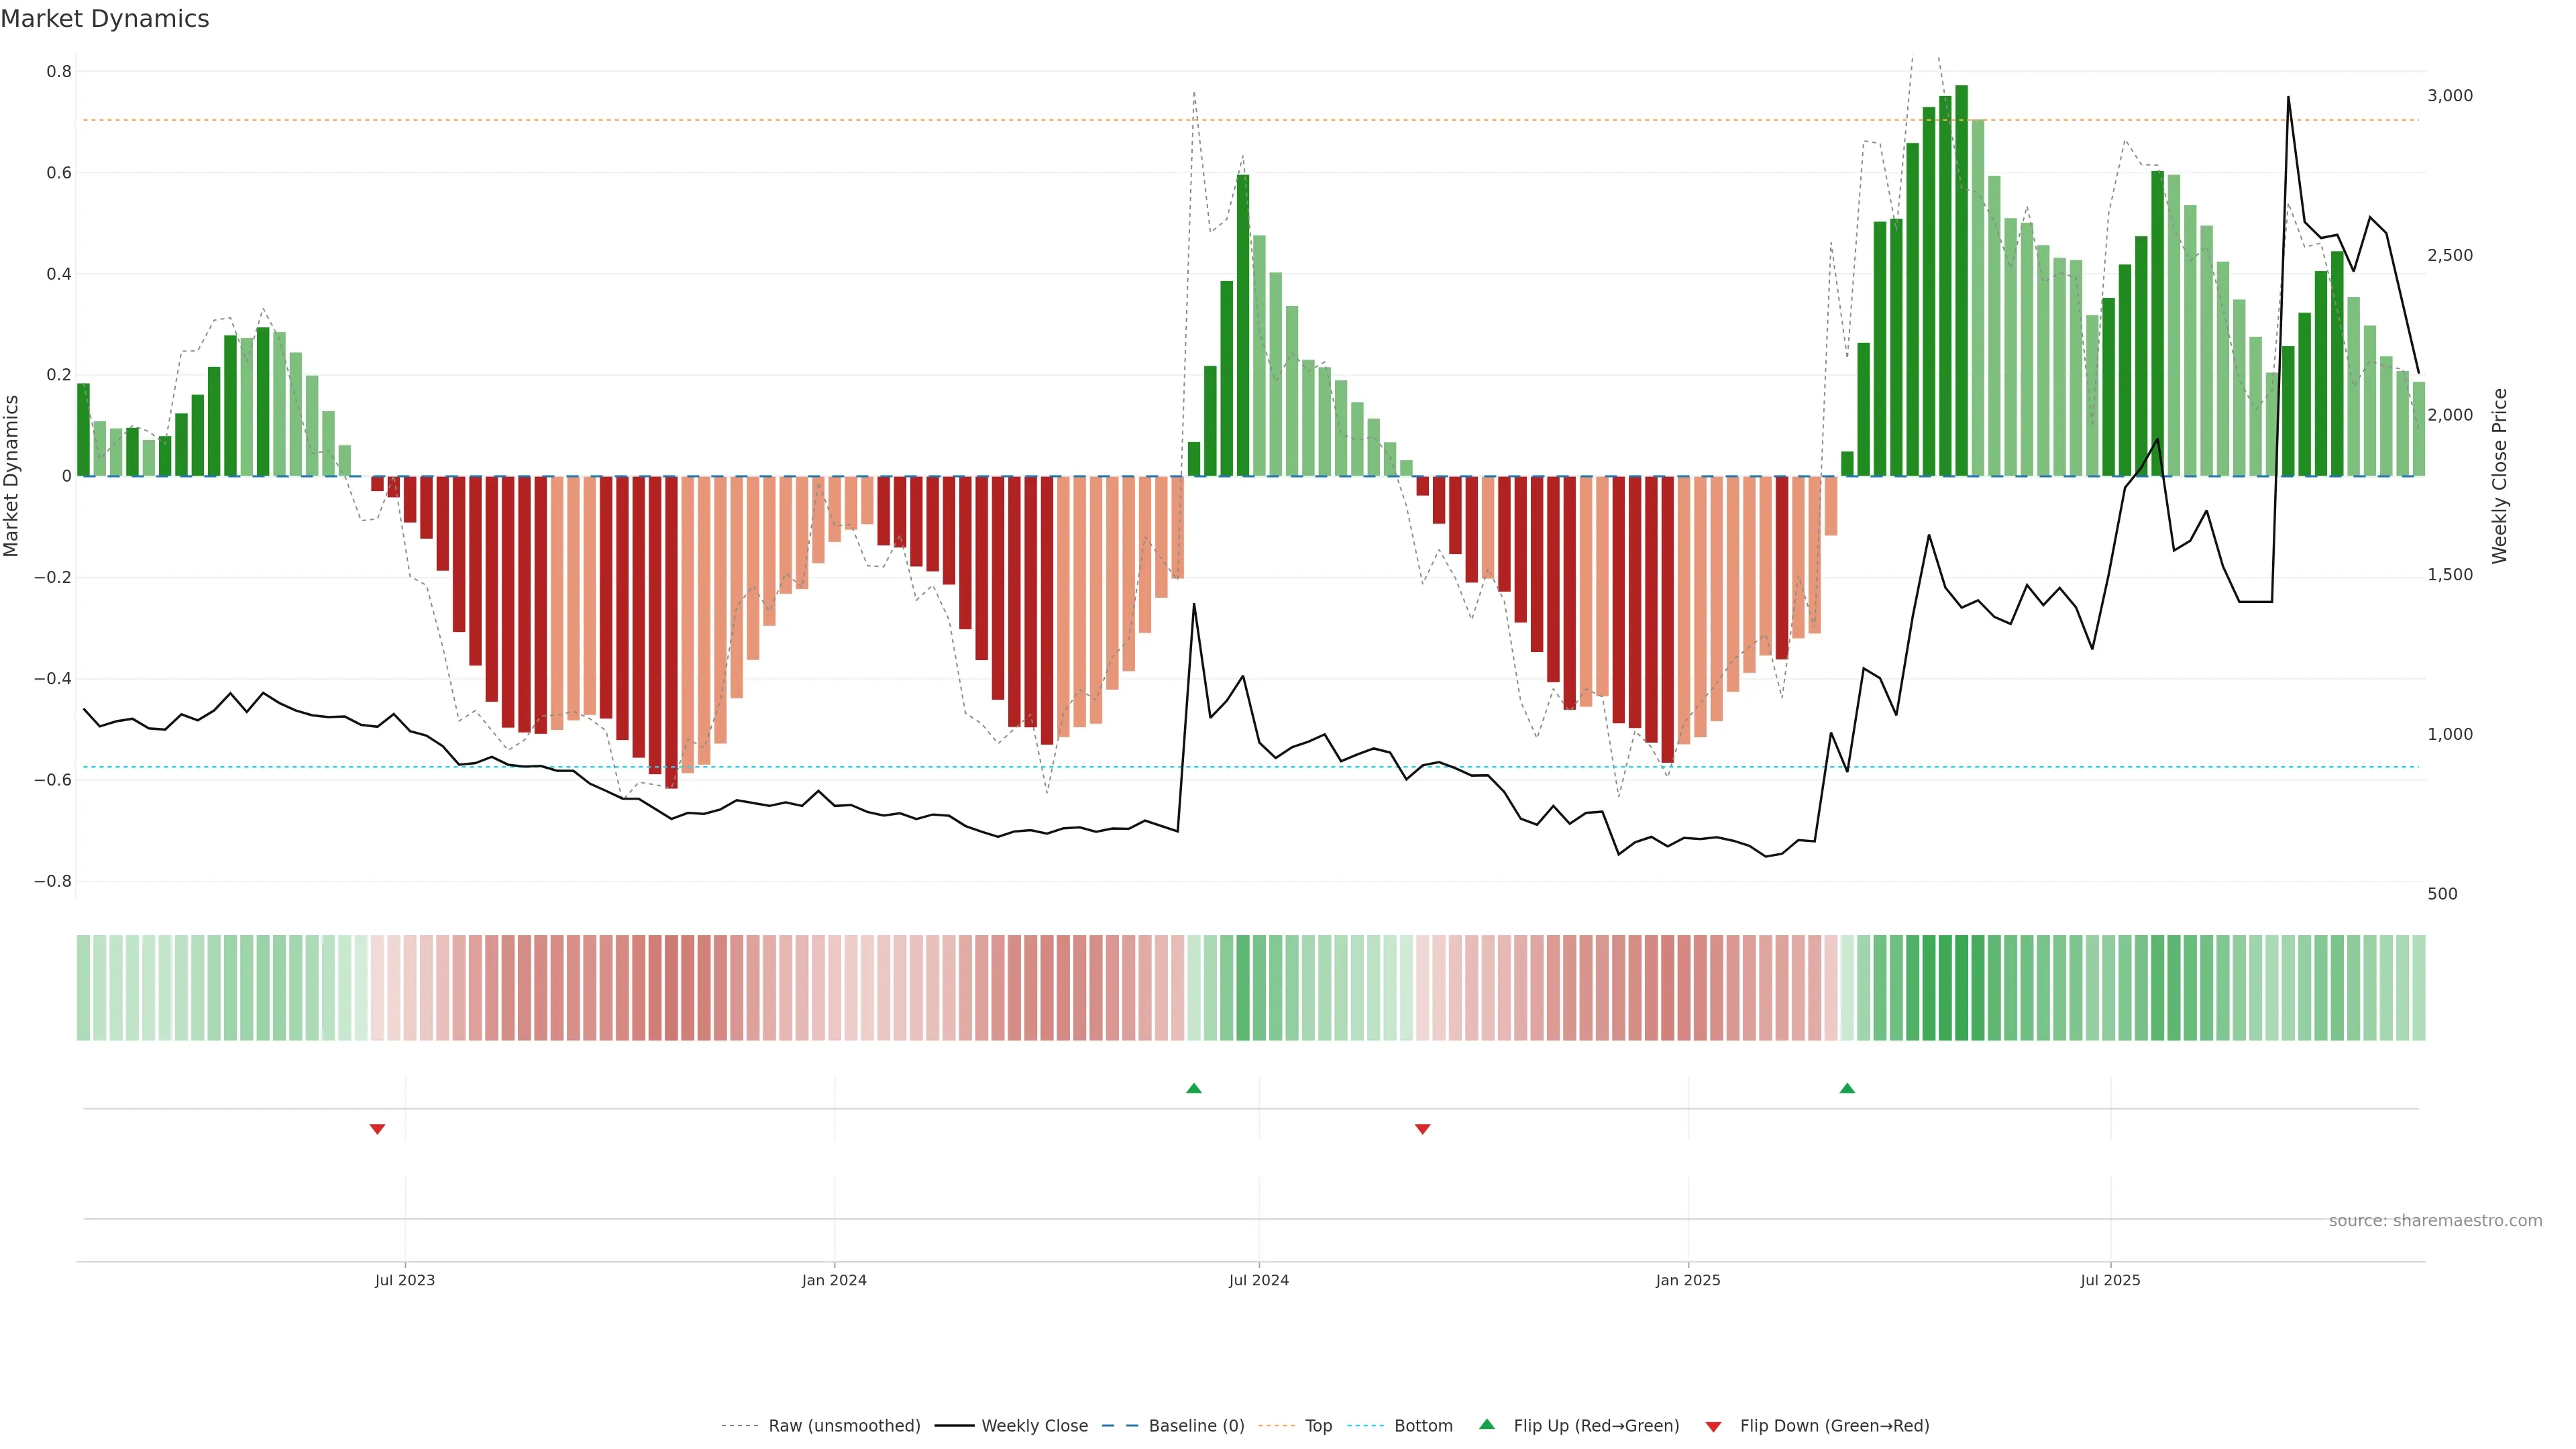Click the green flip-up marker after Jan 2025
Viewport: 2576px width, 1449px height.
pos(1847,1088)
